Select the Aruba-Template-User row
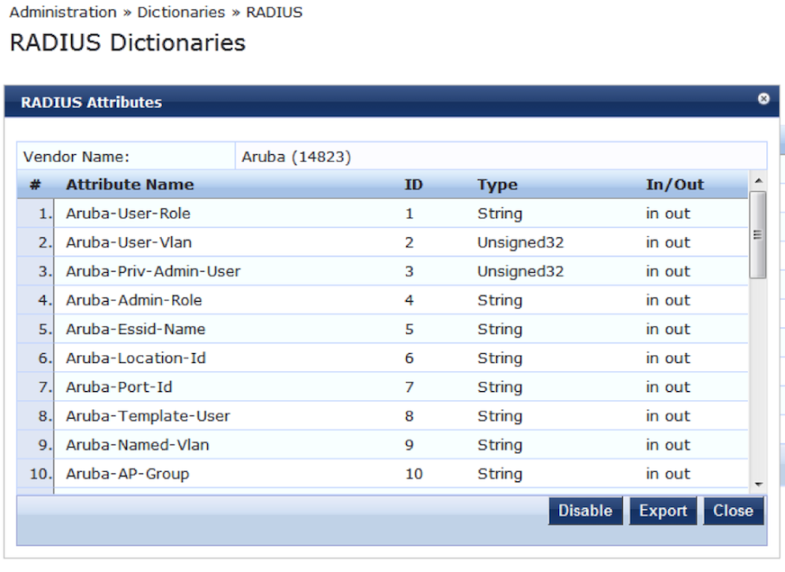785x572 pixels. (148, 415)
